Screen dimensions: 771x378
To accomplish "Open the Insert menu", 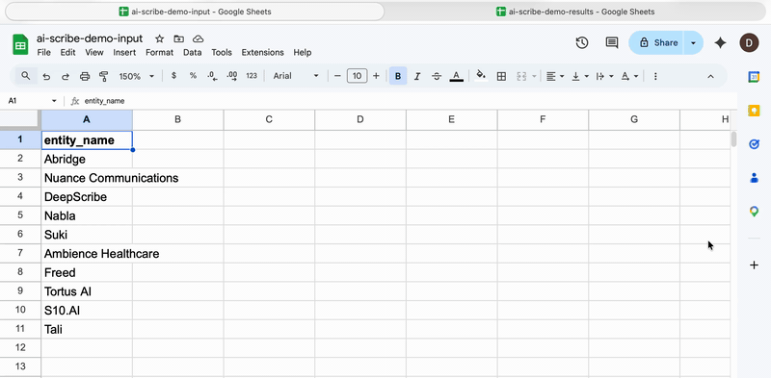I will (124, 53).
